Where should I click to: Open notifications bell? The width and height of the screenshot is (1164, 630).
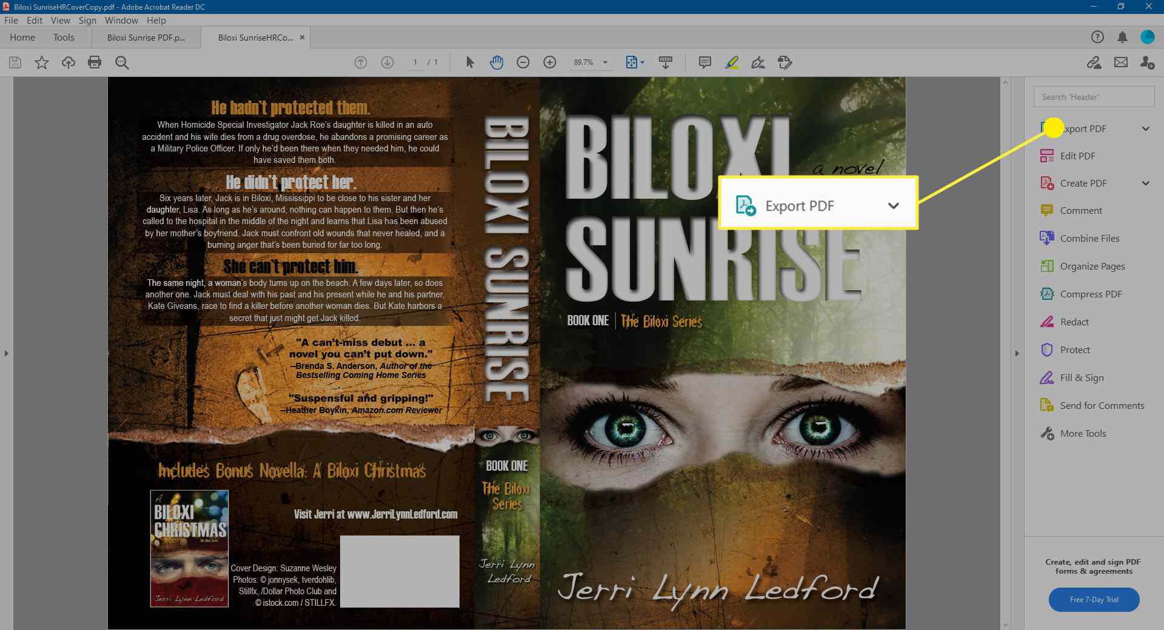coord(1122,37)
